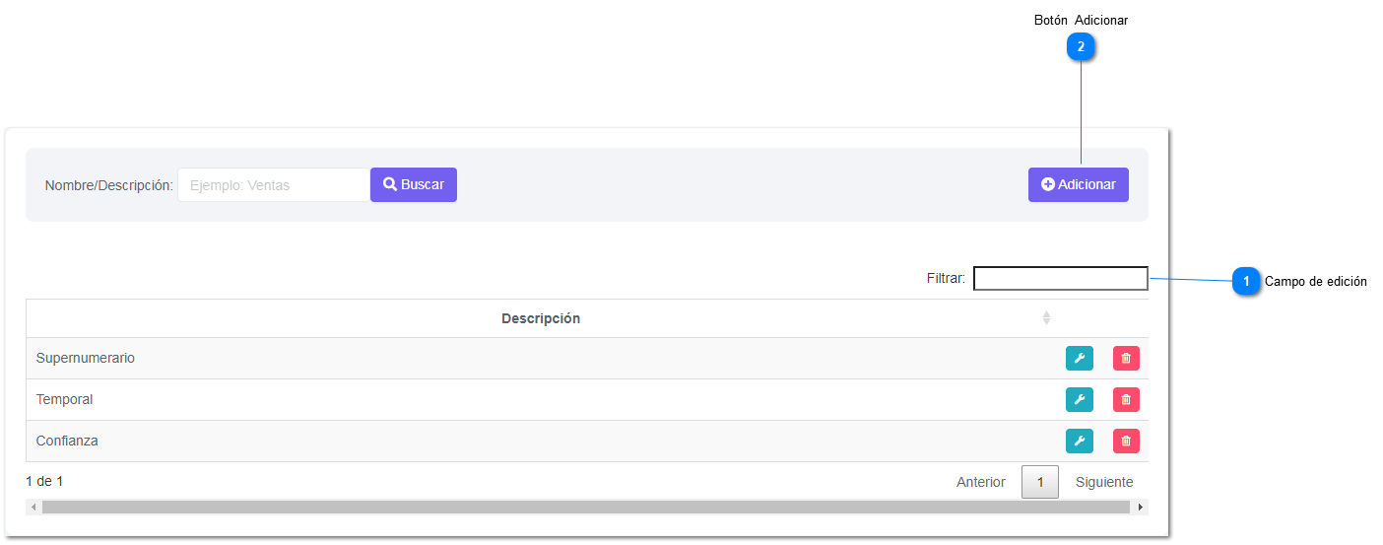Click the blue annotation marker number 2
Screen dimensions: 1383x545
pyautogui.click(x=1081, y=46)
